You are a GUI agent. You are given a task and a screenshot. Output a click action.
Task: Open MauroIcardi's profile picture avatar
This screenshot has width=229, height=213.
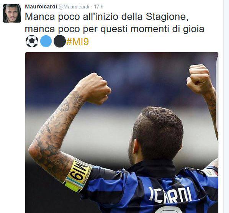[x=12, y=13]
